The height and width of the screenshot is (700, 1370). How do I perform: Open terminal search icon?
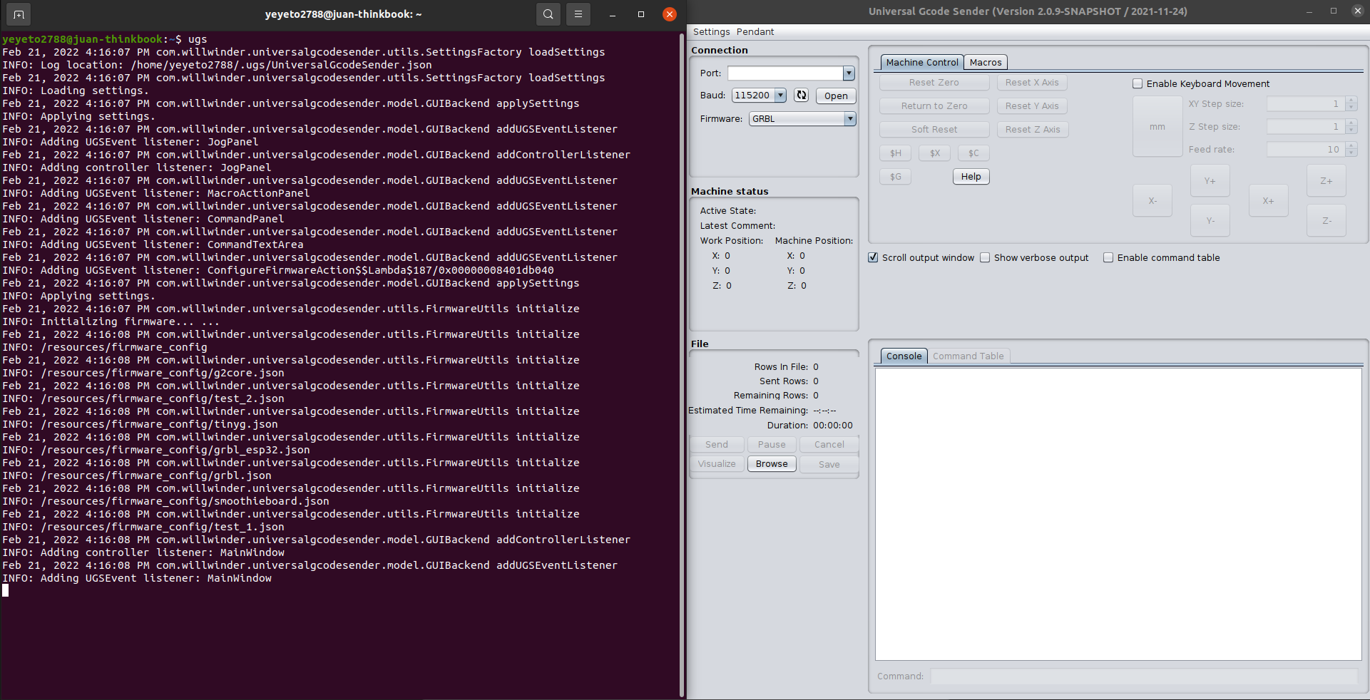[548, 14]
